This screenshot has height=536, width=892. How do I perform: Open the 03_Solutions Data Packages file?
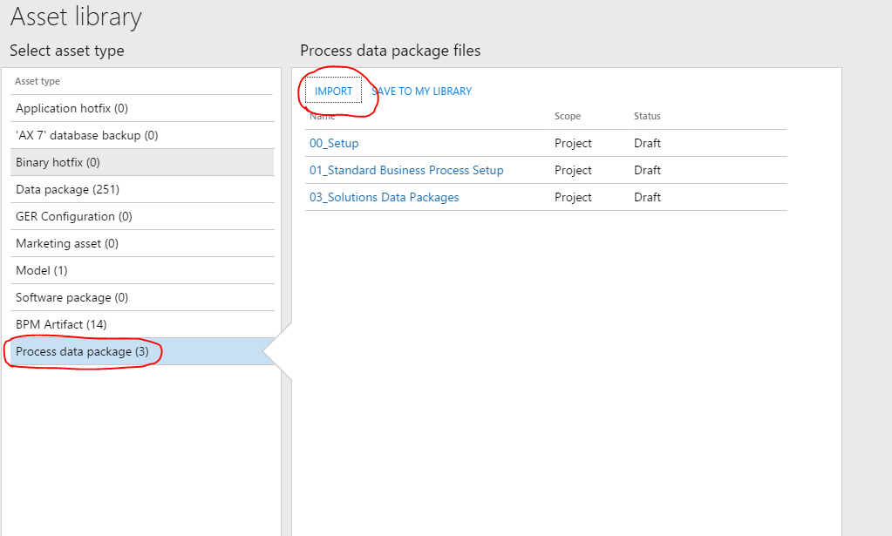coord(385,197)
